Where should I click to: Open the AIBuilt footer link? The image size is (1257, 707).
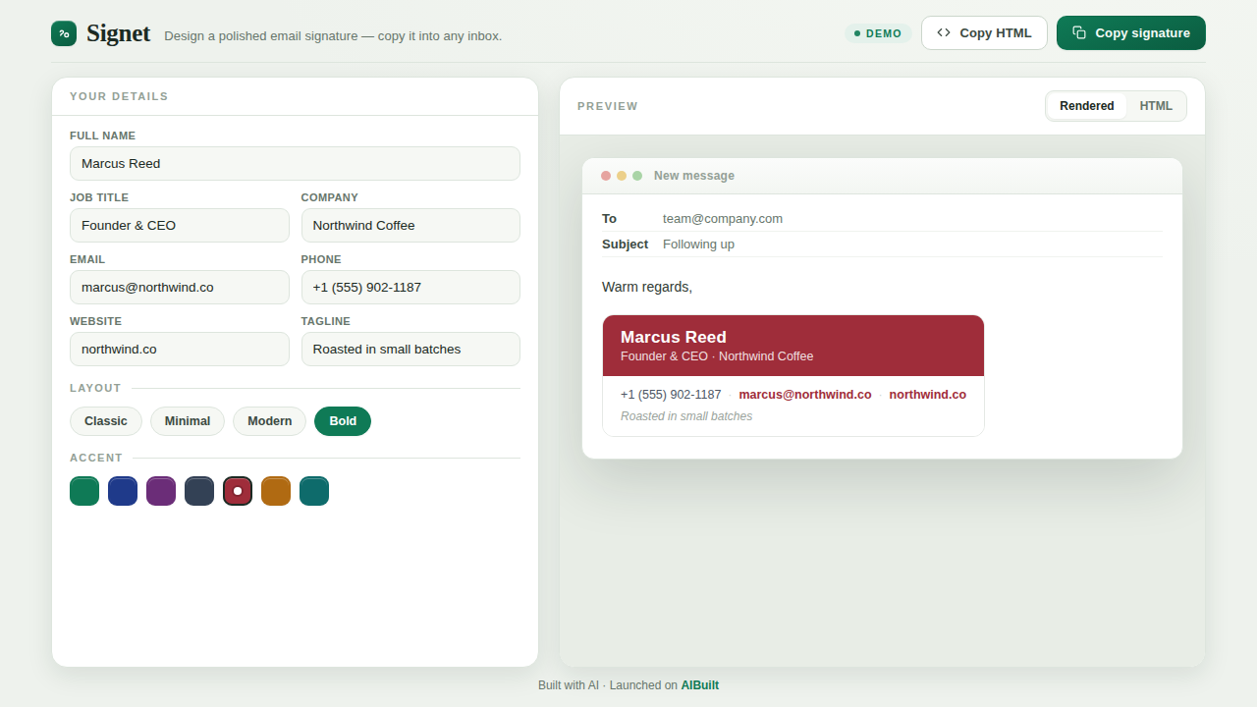tap(700, 685)
